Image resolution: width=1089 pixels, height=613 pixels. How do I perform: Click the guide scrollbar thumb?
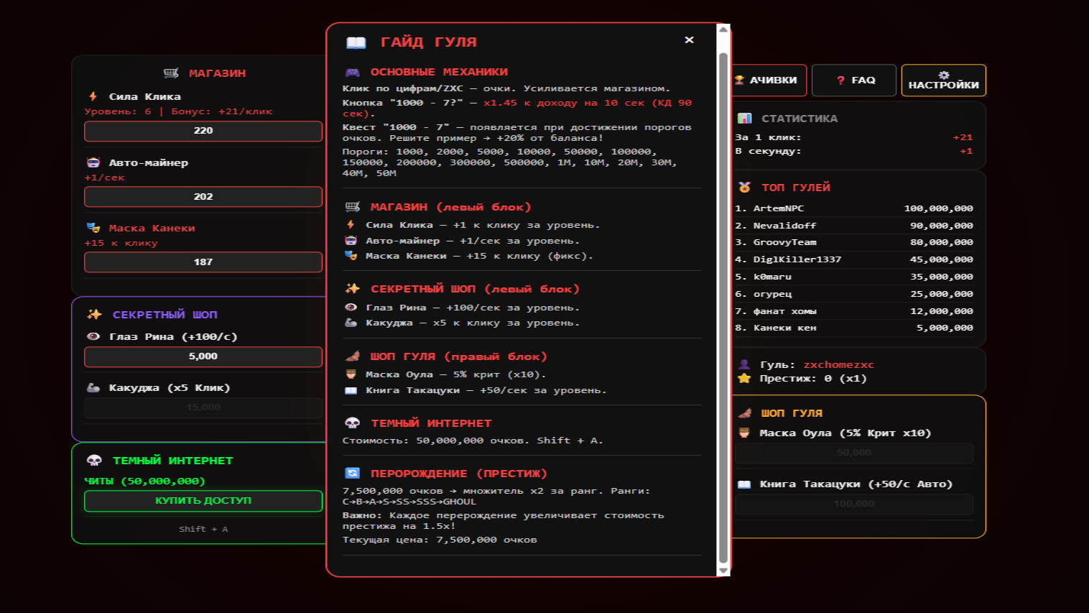coord(723,308)
